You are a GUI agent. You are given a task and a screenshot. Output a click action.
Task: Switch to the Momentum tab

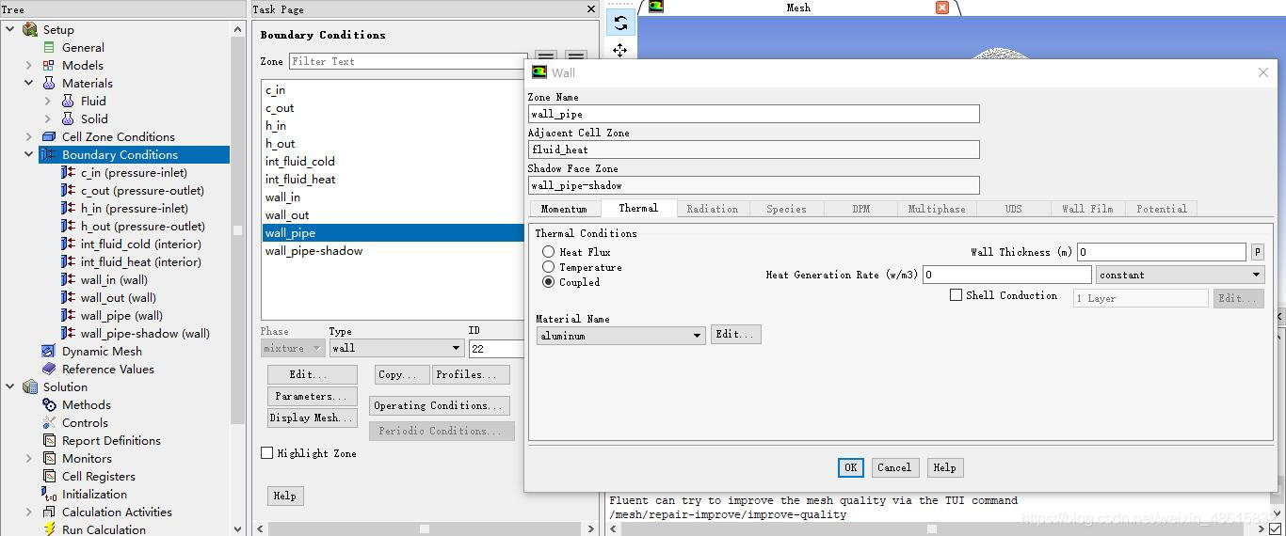pyautogui.click(x=564, y=209)
